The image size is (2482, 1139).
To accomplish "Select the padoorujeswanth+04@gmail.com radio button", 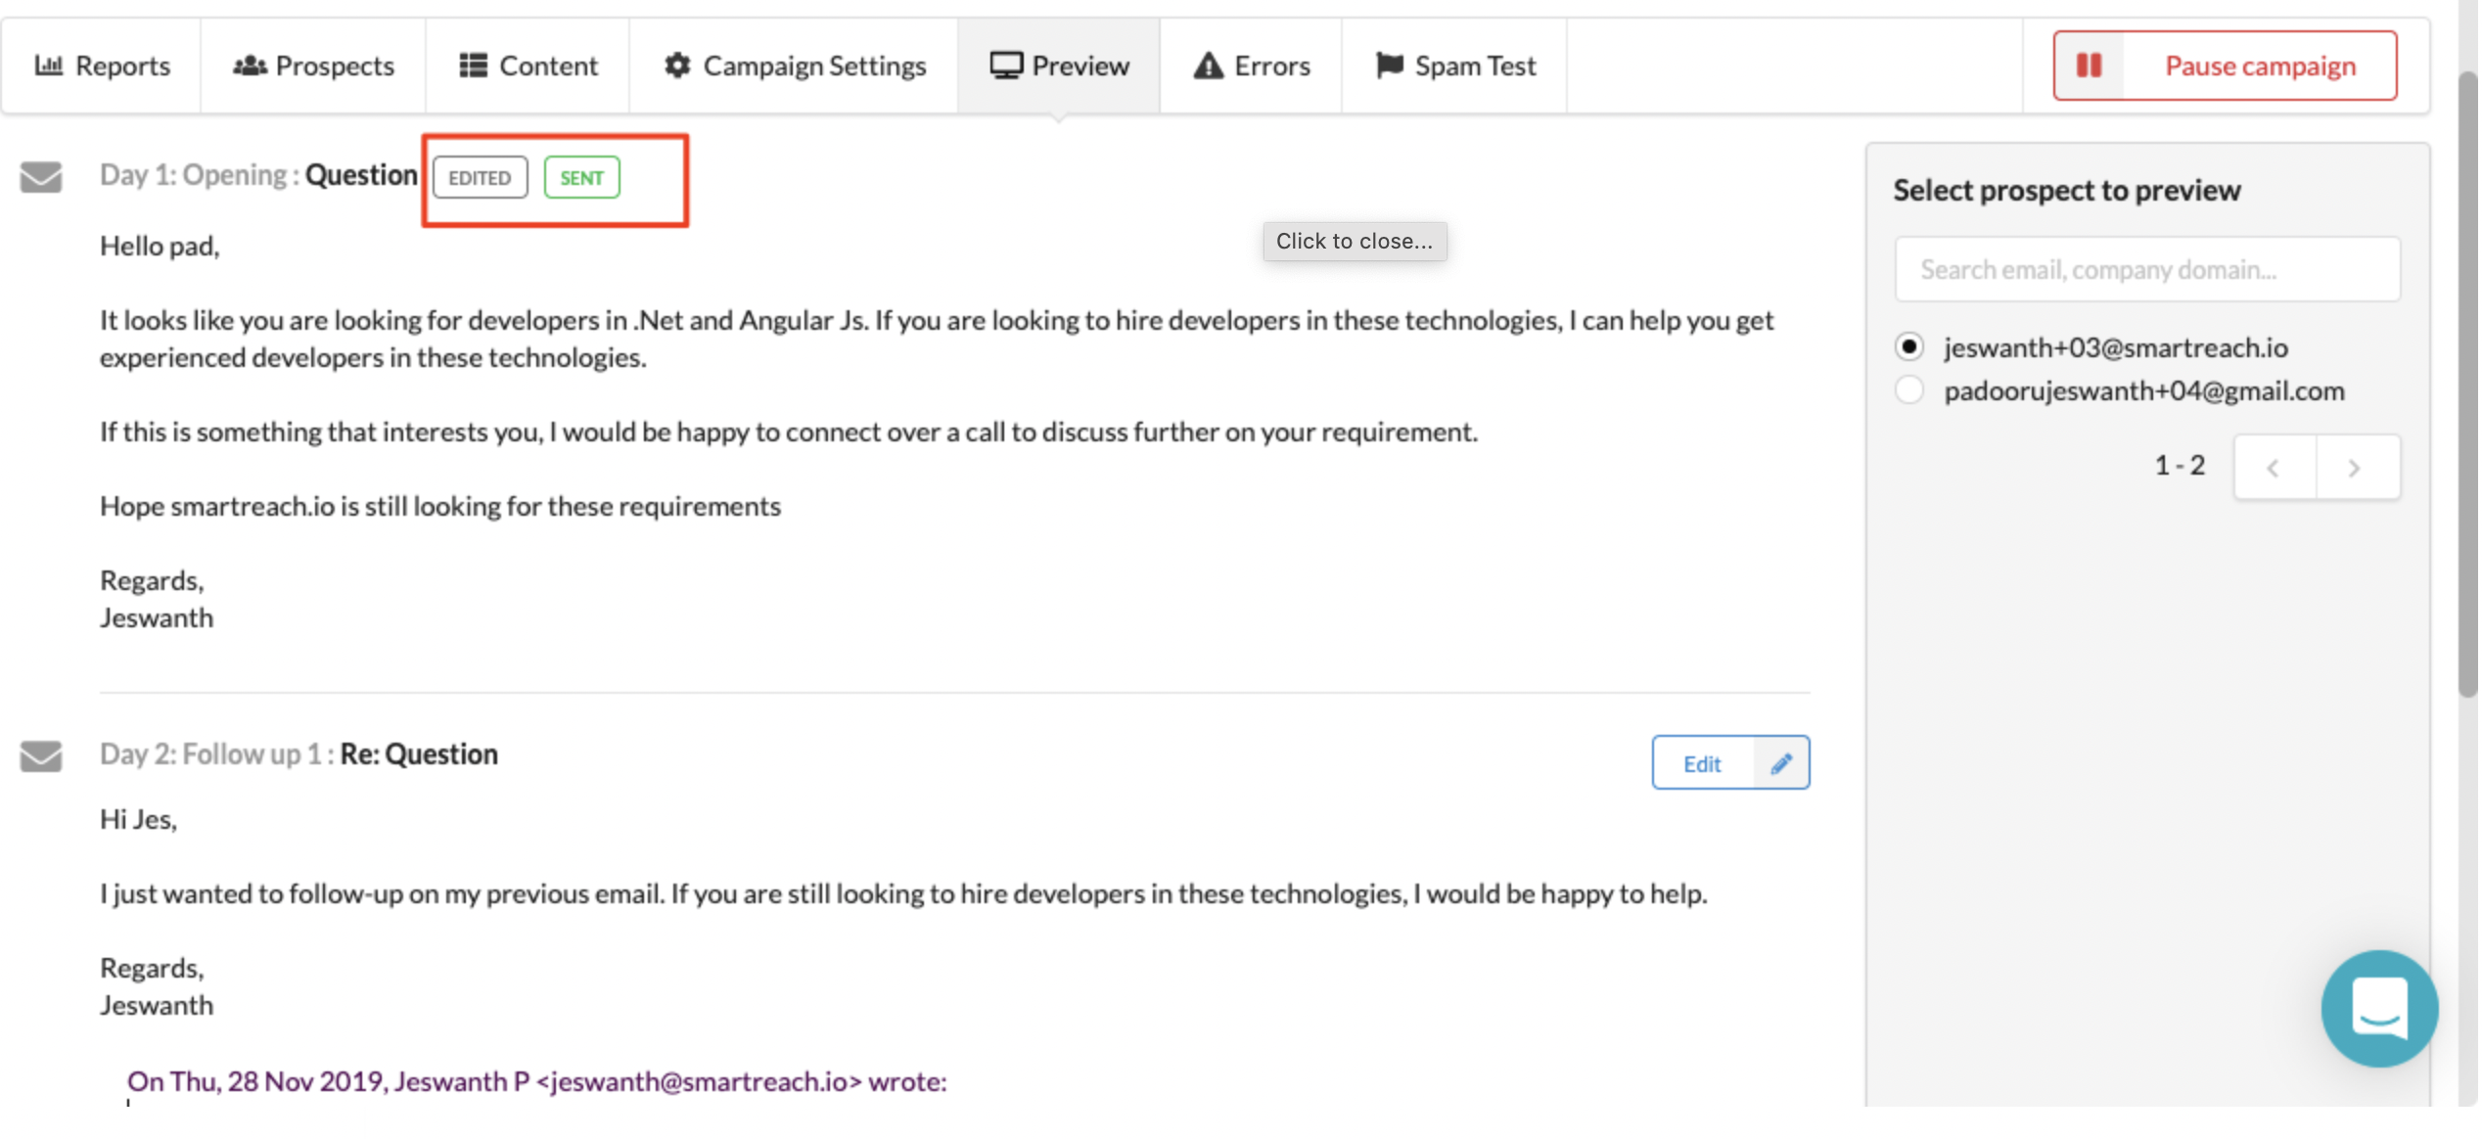I will (1908, 390).
